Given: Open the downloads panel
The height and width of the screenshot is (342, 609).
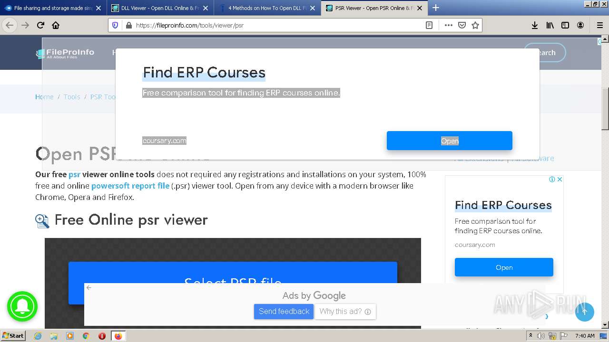Looking at the screenshot, I should click(535, 25).
